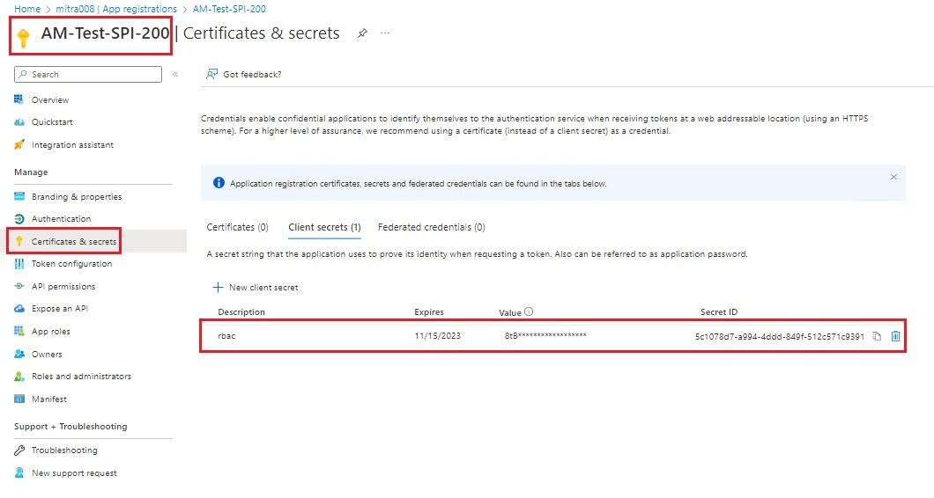Click the Manifest icon
Viewport: 934px width, 498px height.
(x=19, y=399)
